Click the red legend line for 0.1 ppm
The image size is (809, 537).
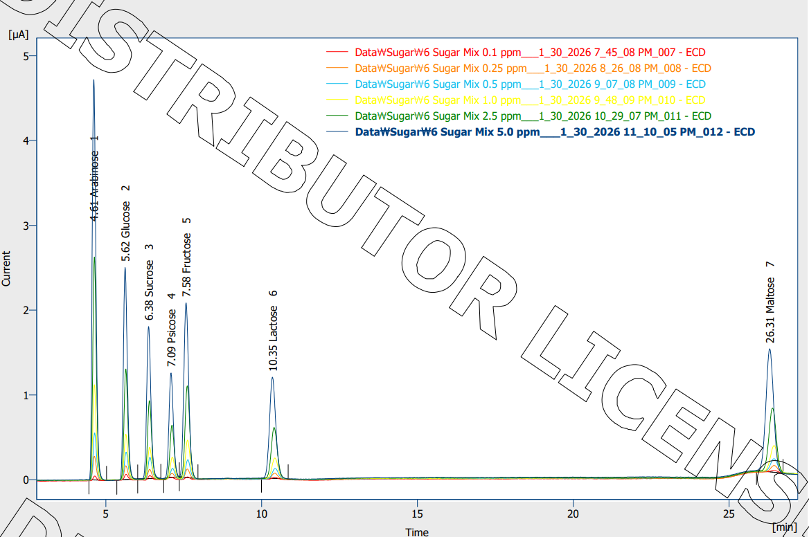(x=336, y=52)
